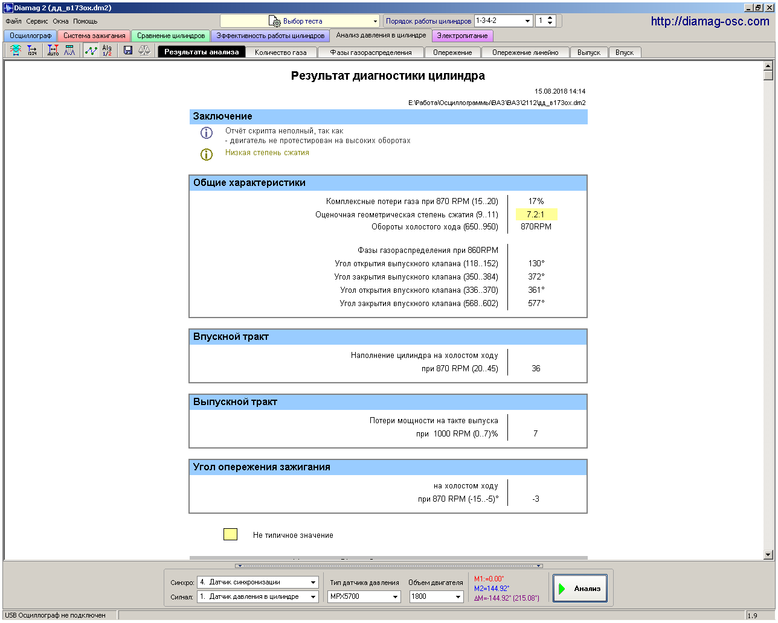The width and height of the screenshot is (778, 623).
Task: Switch to the Осциллограф tab
Action: coord(30,36)
